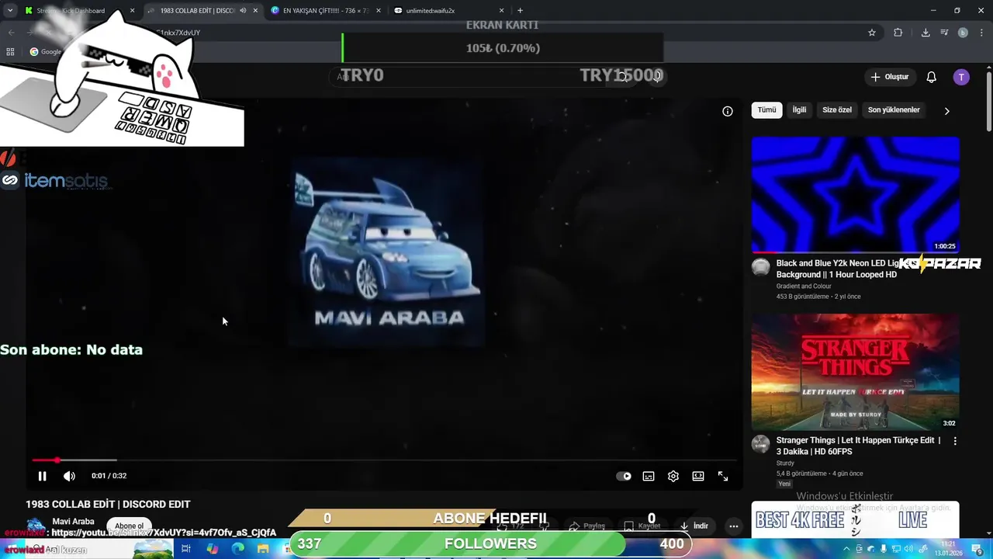This screenshot has width=993, height=559.
Task: Open Task View on the Windows taskbar
Action: tap(186, 549)
